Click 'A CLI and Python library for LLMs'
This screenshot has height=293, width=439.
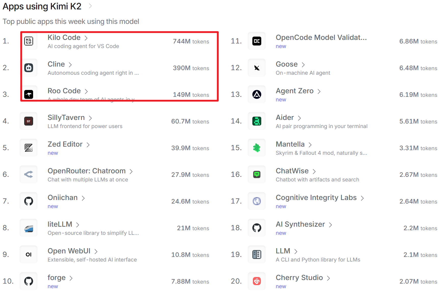click(318, 260)
